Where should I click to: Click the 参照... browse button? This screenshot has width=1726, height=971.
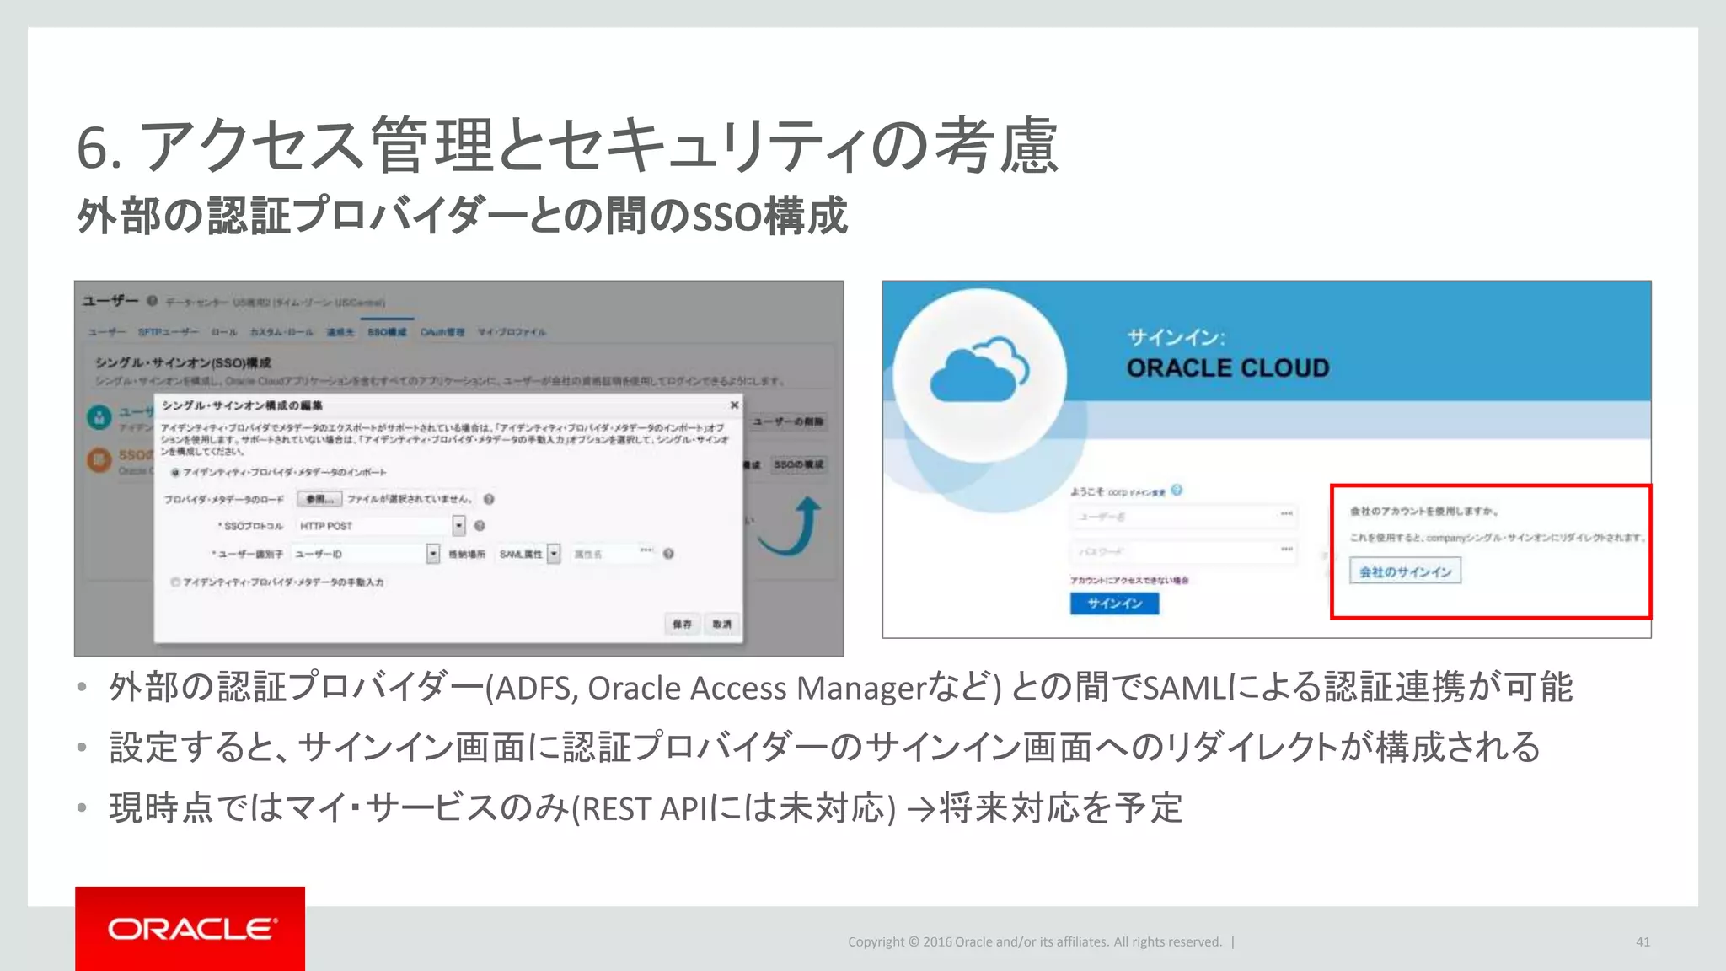[x=319, y=499]
